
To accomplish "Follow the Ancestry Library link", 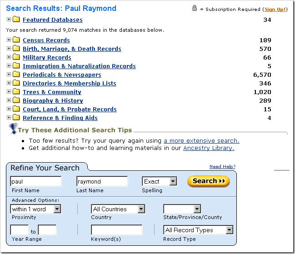I will coord(209,148).
